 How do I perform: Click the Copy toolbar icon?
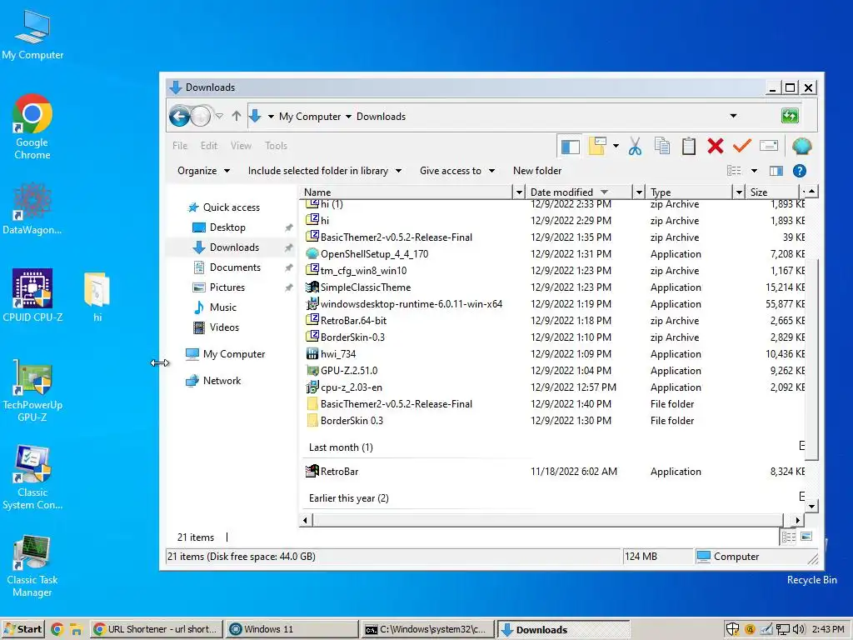click(662, 146)
